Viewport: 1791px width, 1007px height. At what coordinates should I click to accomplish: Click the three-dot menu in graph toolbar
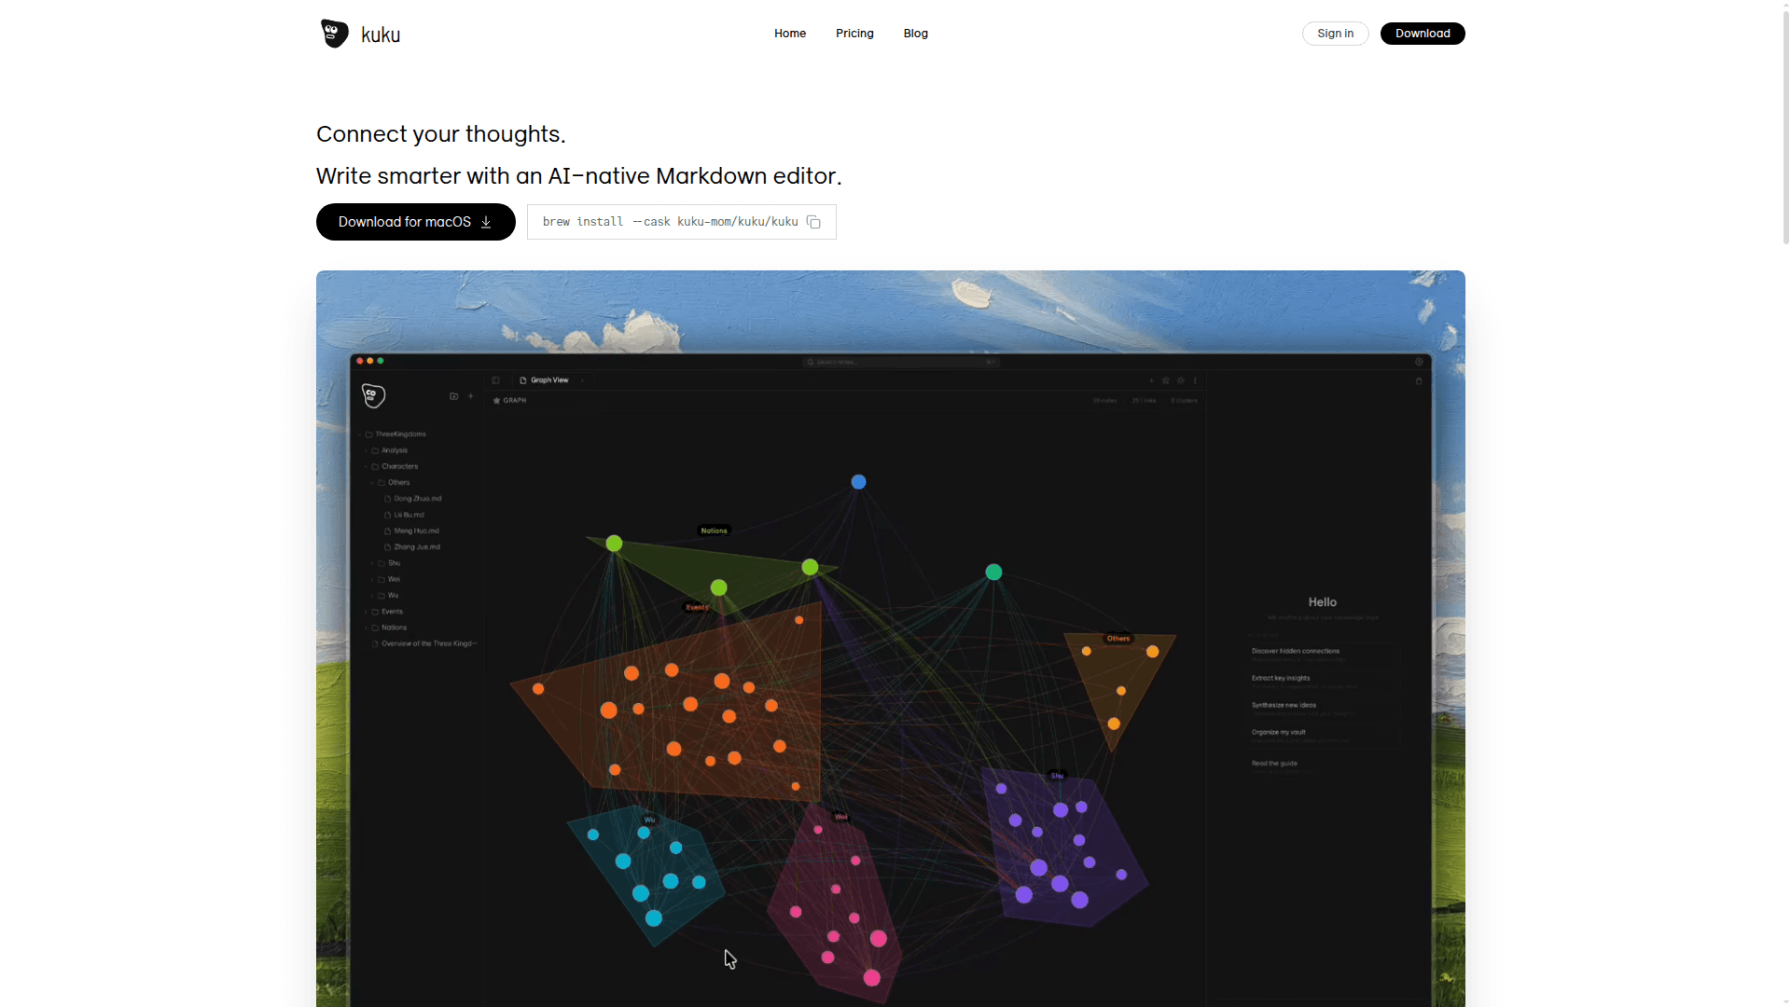click(1195, 380)
